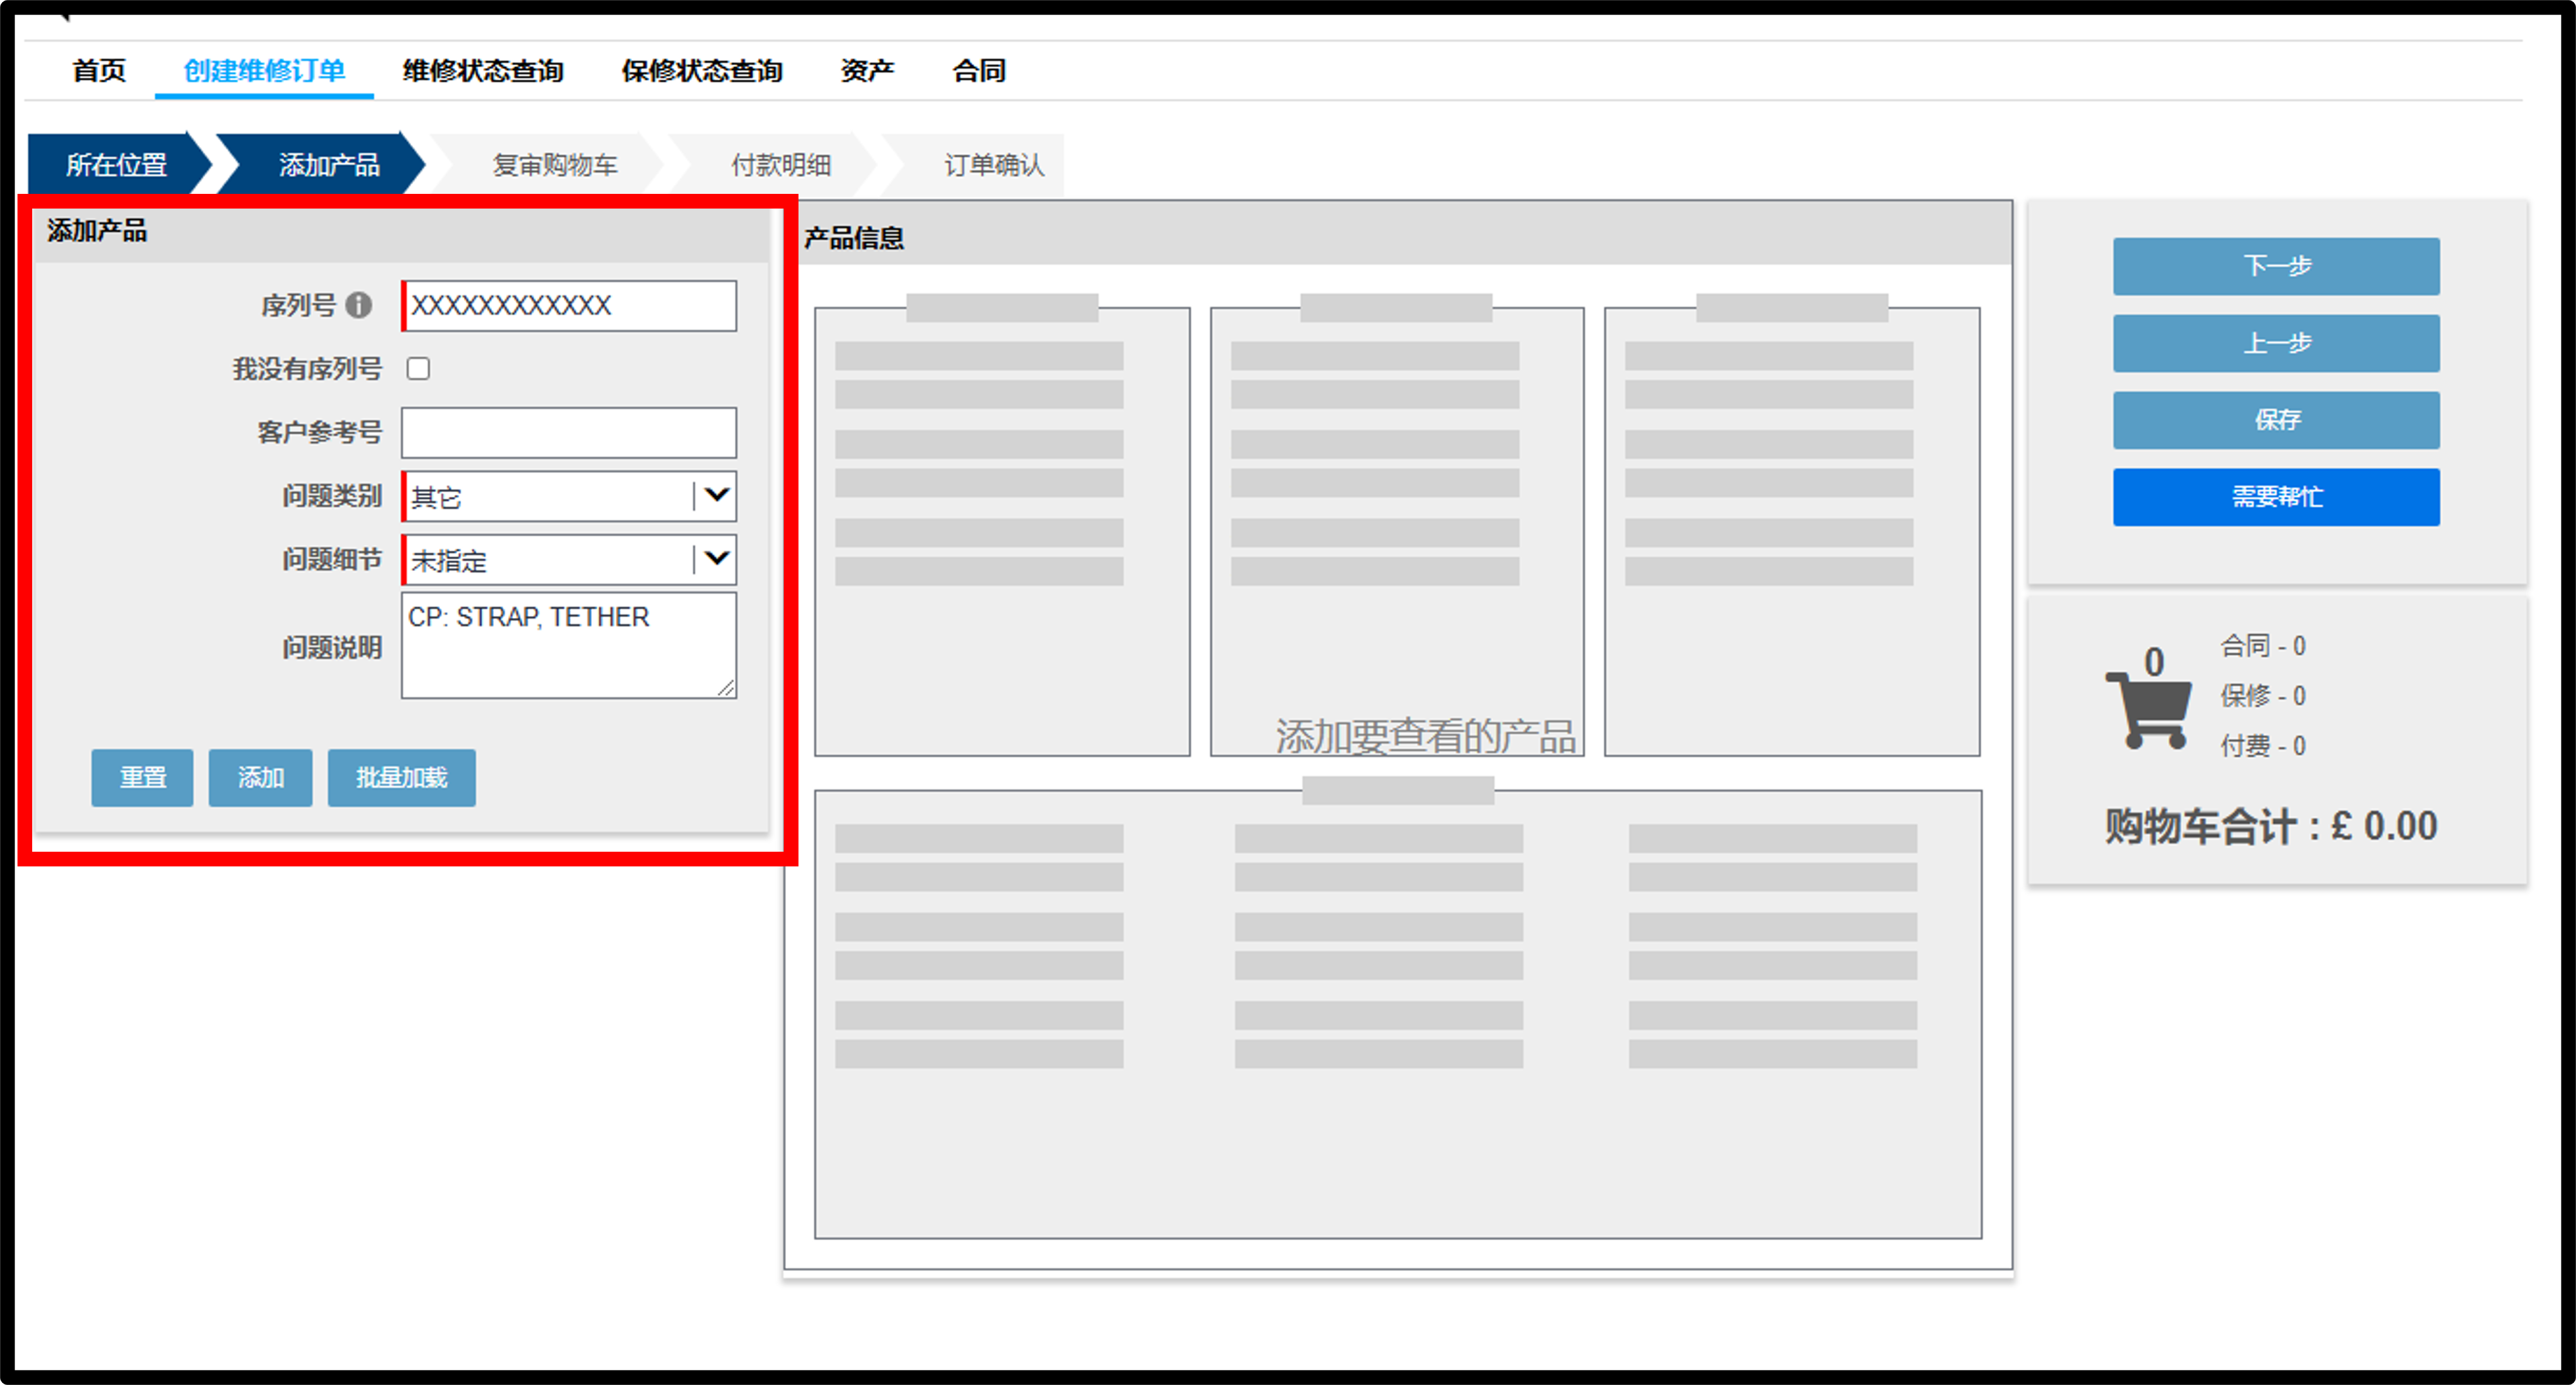Click the 批量加载 button
Image resolution: width=2576 pixels, height=1385 pixels.
[x=401, y=777]
